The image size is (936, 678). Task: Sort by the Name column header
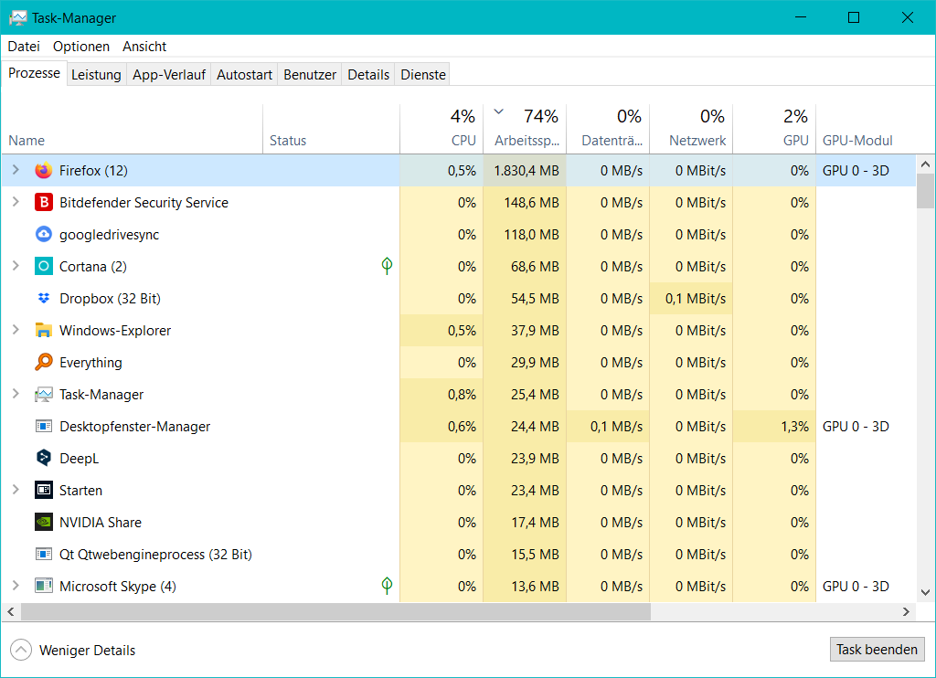[132, 129]
